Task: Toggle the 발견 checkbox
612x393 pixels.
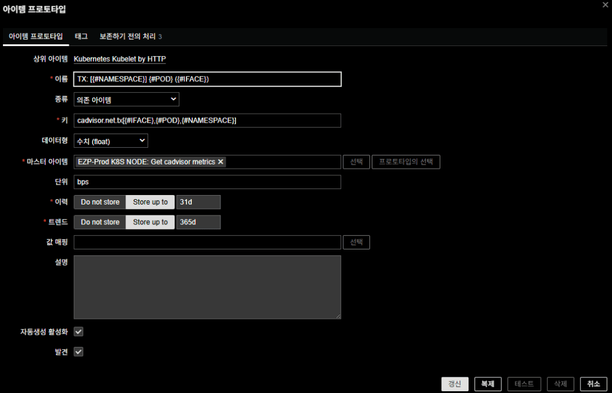Action: [x=78, y=352]
